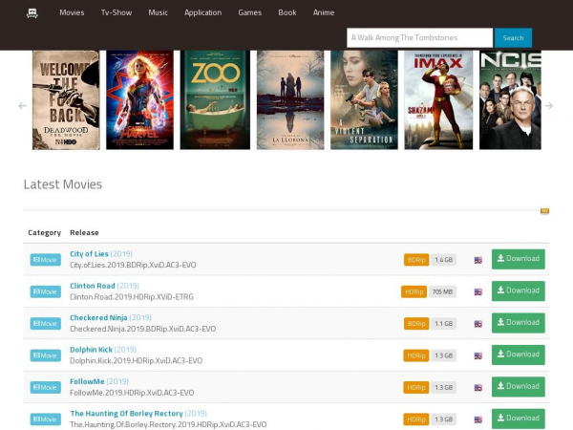Click the site logo icon in the header

[x=32, y=13]
